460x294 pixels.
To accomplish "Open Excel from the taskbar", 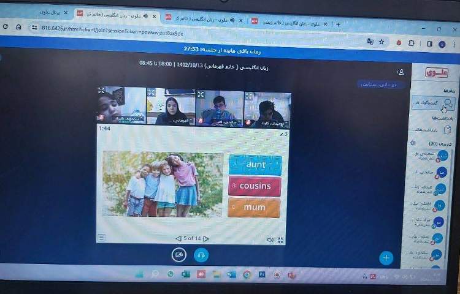I will 186,274.
